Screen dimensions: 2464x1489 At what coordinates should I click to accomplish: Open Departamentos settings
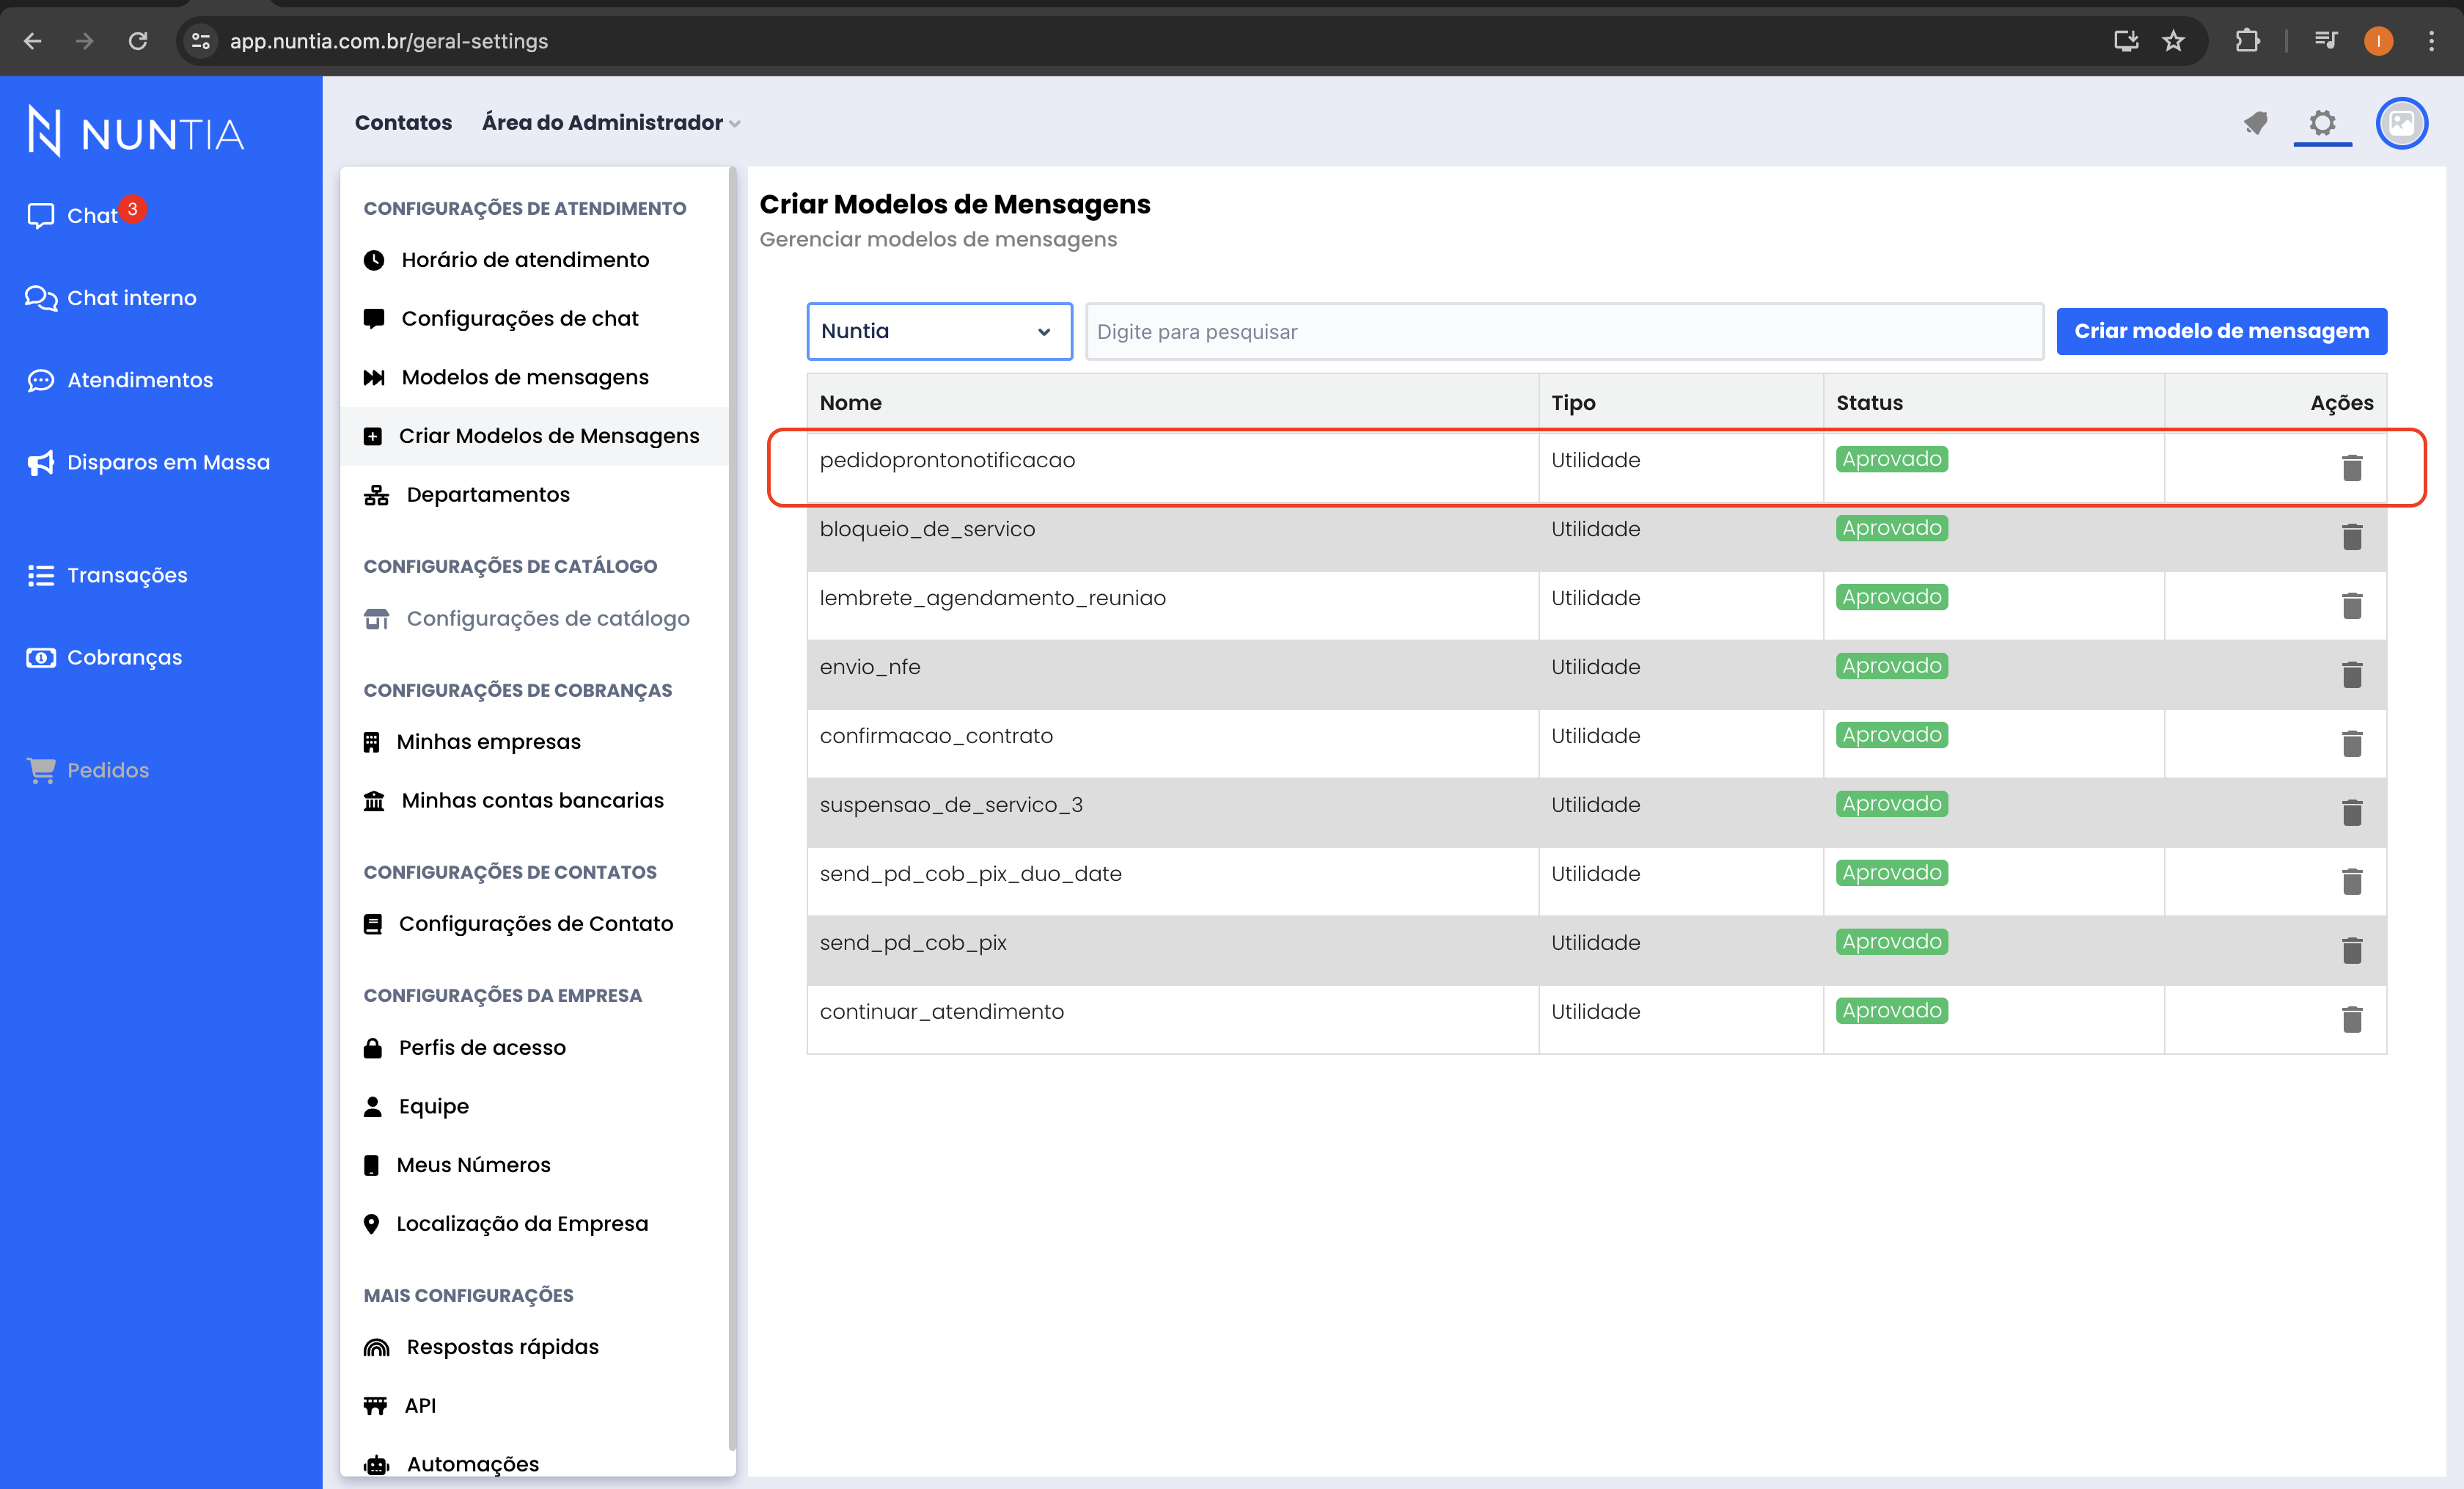coord(466,495)
